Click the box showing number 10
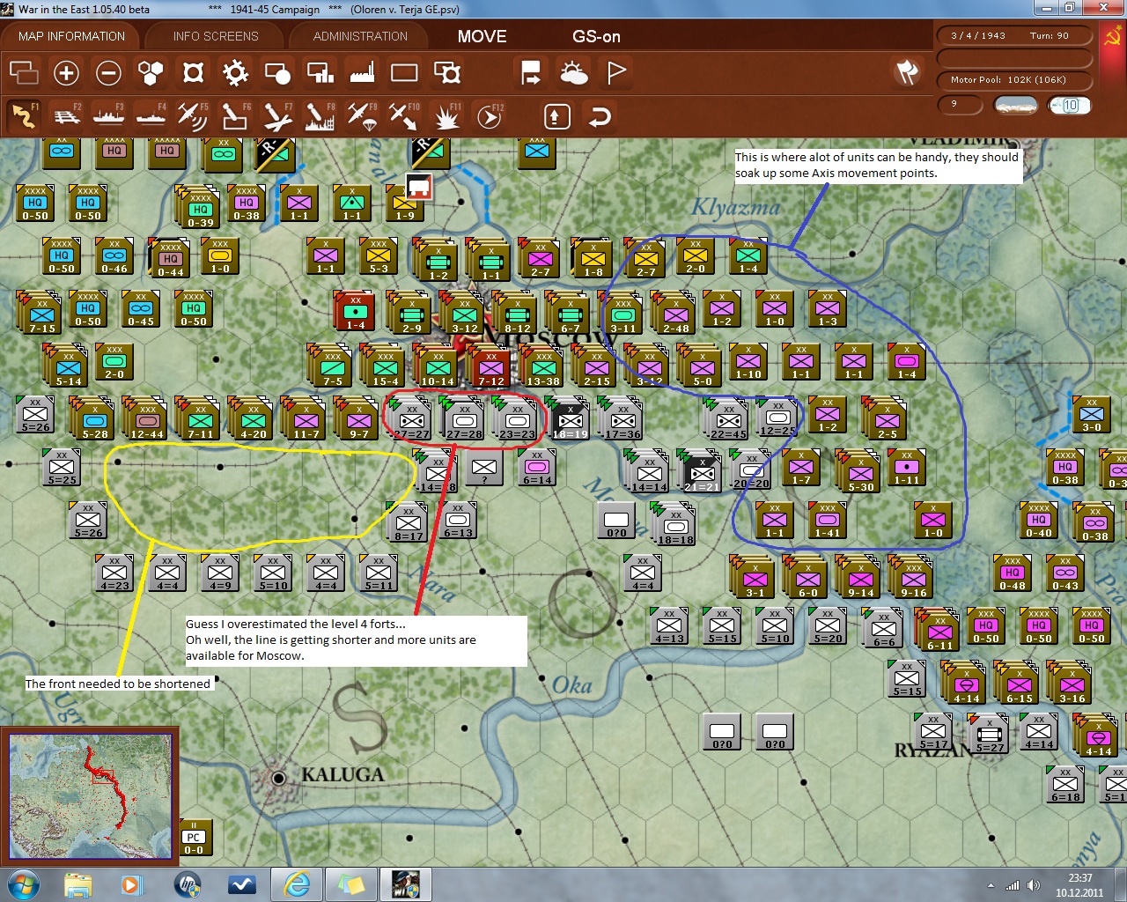The height and width of the screenshot is (902, 1127). [1070, 105]
